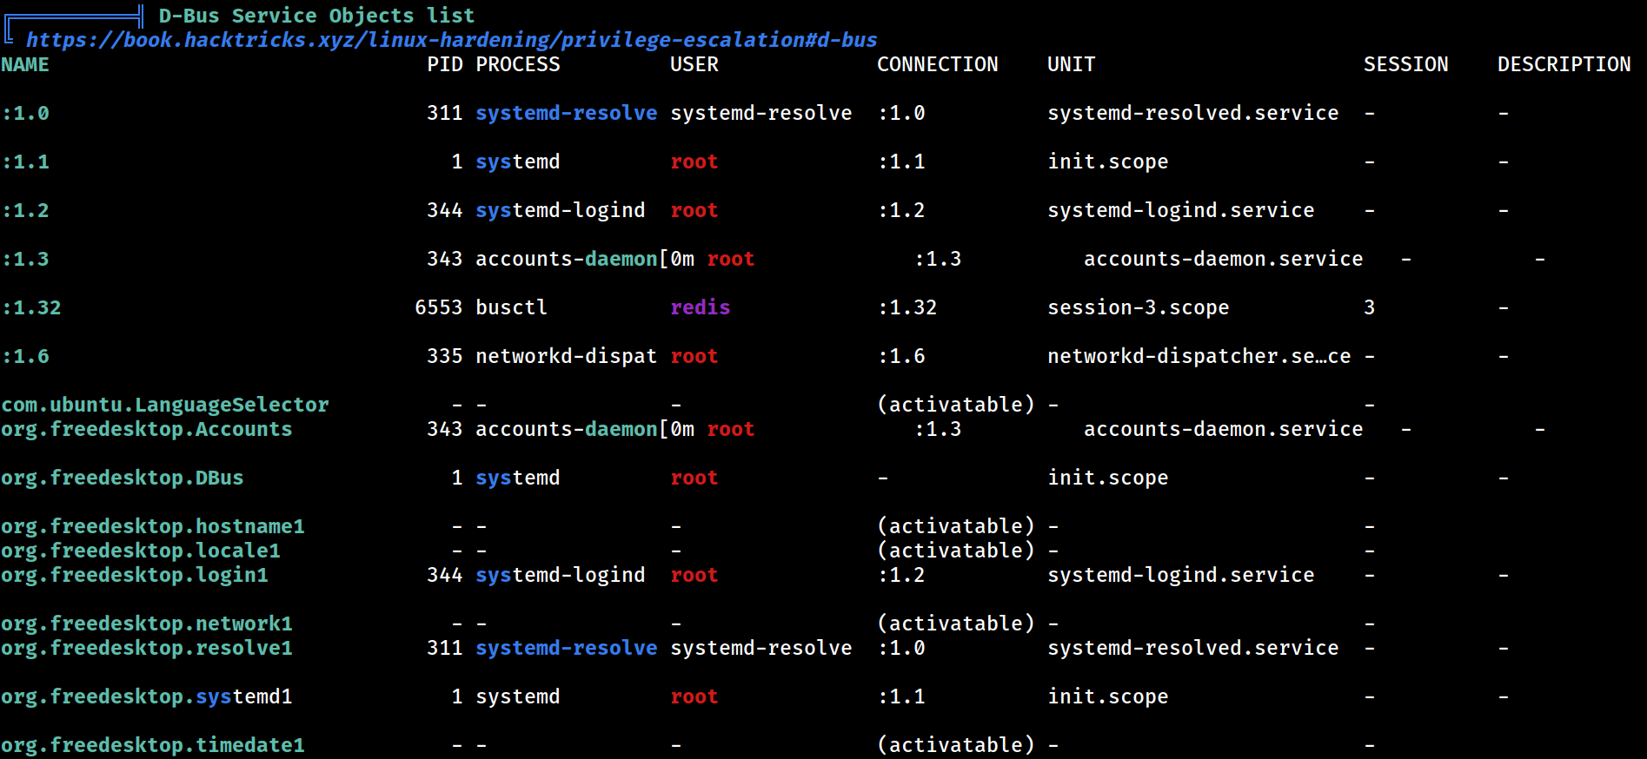Click the CONNECTION column header
The width and height of the screenshot is (1647, 759).
click(938, 64)
